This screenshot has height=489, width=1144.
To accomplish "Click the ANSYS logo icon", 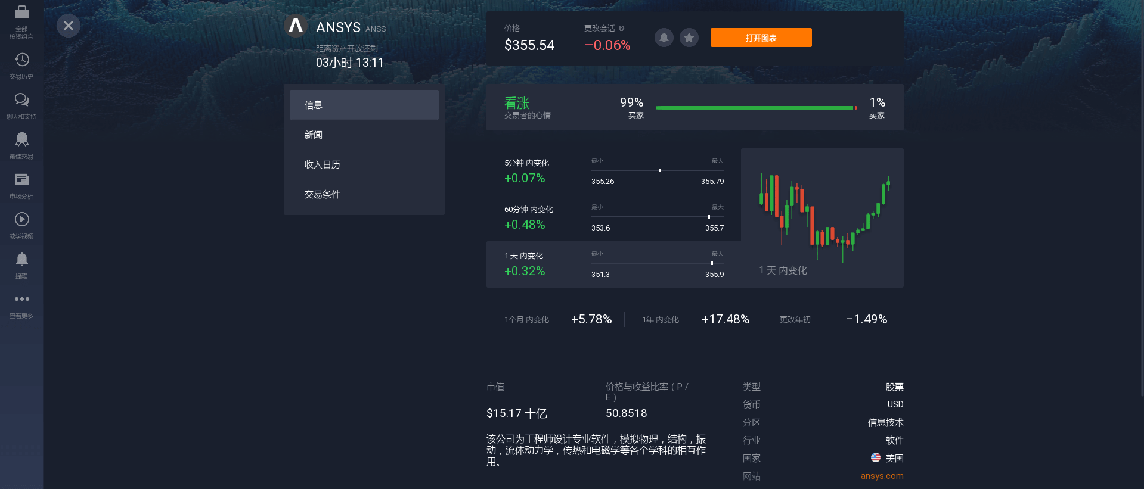I will [296, 26].
